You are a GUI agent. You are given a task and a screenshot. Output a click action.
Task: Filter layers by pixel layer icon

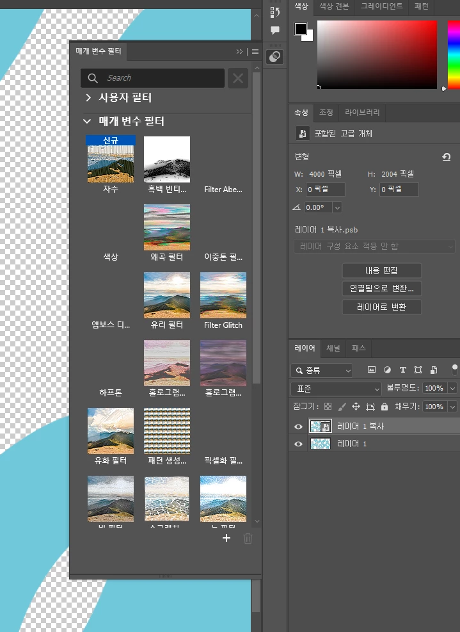pos(371,369)
